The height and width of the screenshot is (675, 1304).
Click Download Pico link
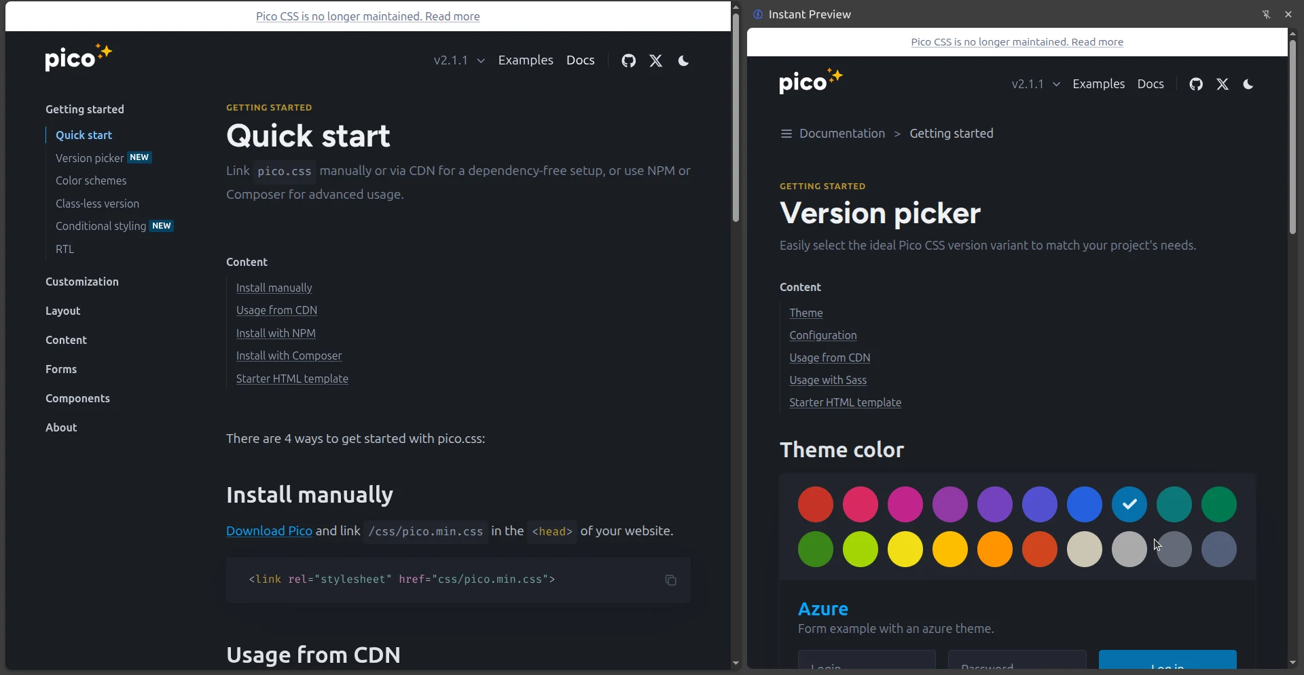point(269,531)
